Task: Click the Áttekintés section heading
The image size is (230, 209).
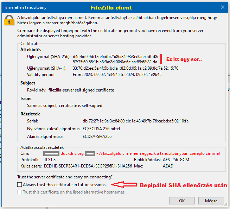Action: (31, 50)
